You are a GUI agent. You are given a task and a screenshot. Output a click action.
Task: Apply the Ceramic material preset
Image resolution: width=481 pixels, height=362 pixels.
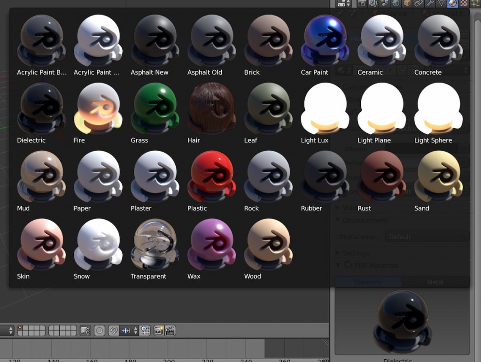382,46
